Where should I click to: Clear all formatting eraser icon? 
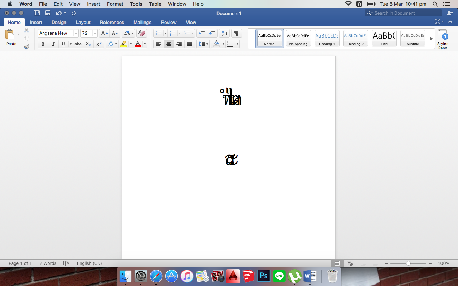click(x=142, y=33)
